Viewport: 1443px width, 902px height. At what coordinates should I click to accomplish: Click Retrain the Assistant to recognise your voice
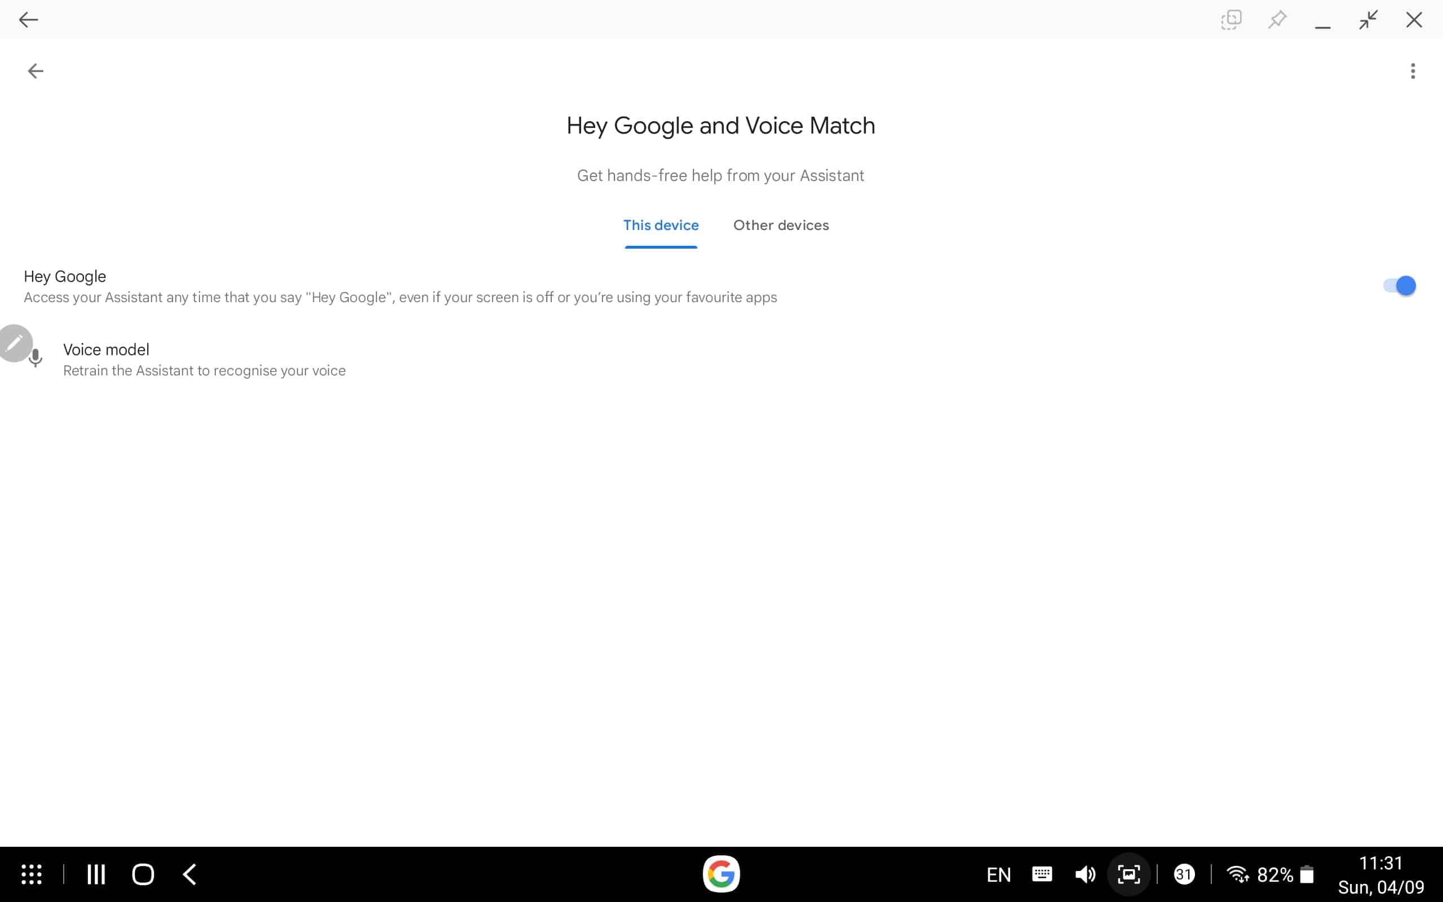tap(205, 370)
